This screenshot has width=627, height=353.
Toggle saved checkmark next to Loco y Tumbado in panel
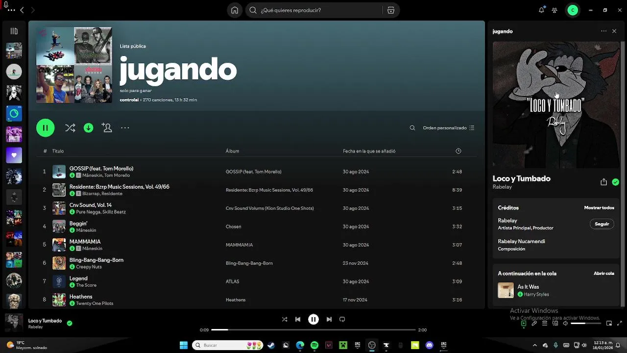pyautogui.click(x=615, y=182)
